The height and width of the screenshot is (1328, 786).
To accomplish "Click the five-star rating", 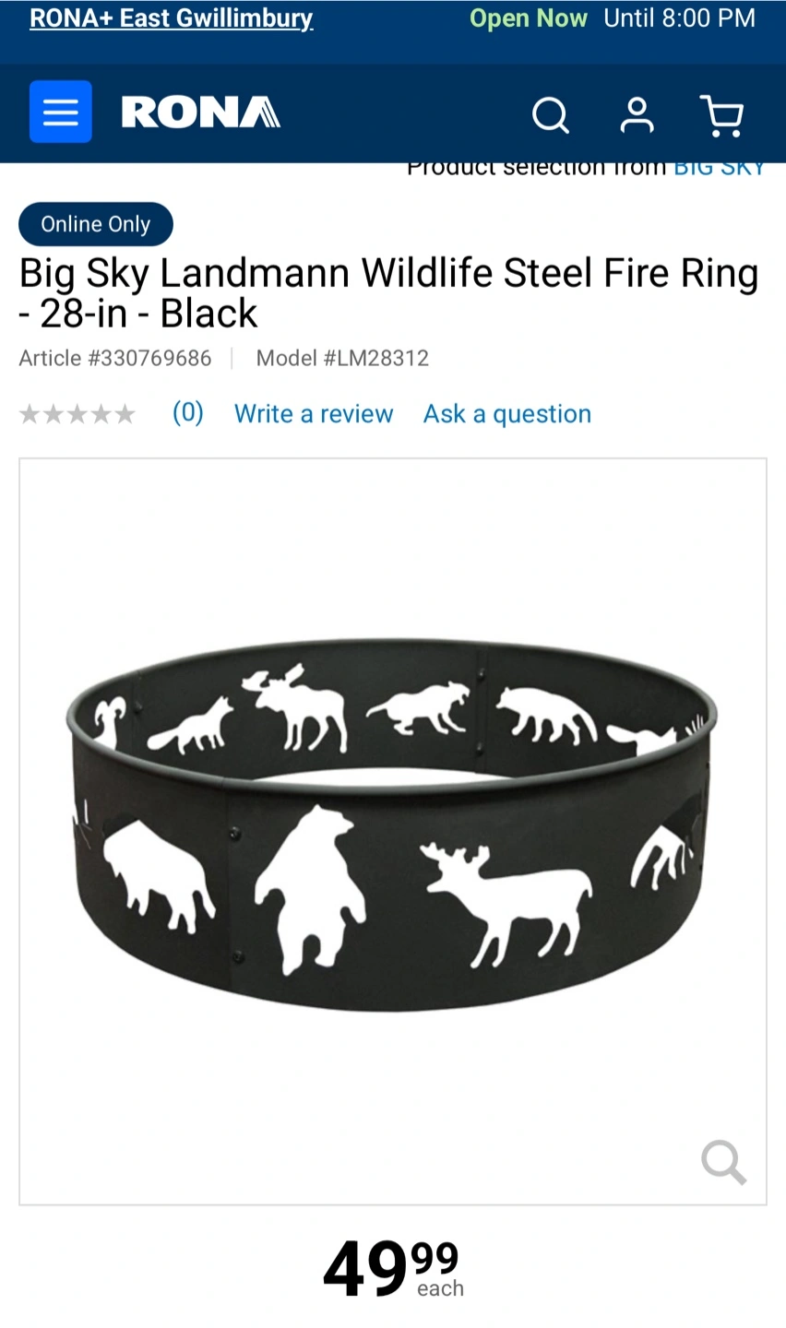I will click(x=77, y=414).
